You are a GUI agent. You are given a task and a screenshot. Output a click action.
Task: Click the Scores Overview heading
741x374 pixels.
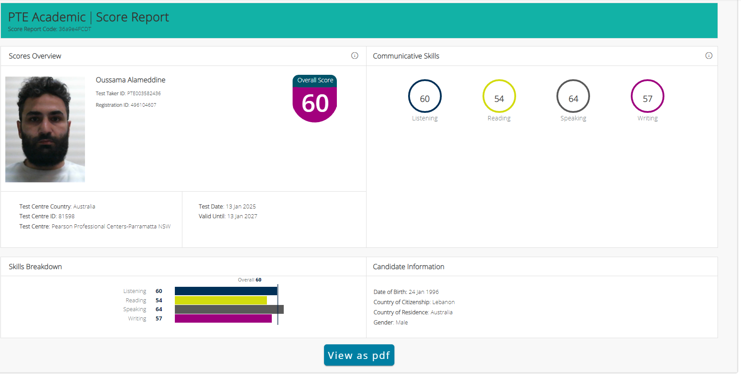coord(35,56)
